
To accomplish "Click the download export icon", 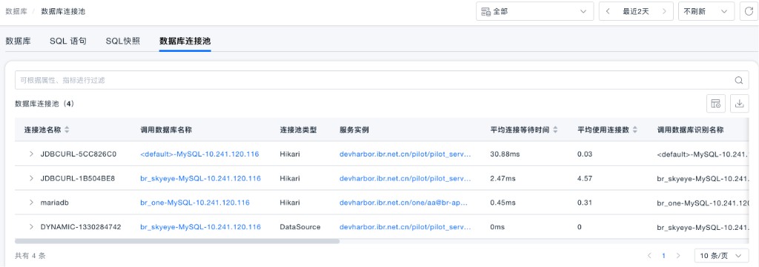I will (739, 103).
